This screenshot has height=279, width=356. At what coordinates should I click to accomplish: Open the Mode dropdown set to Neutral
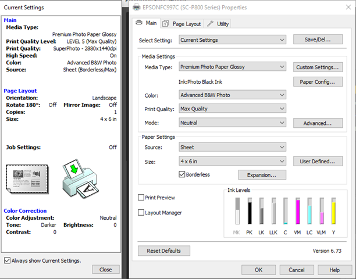232,123
